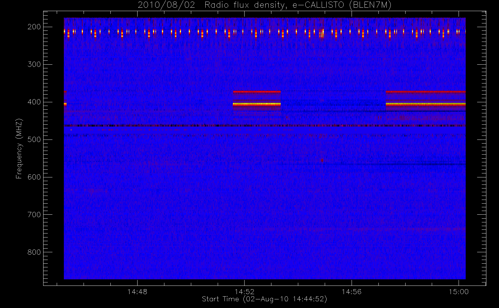Click the 500 frequency tick label

(34, 140)
